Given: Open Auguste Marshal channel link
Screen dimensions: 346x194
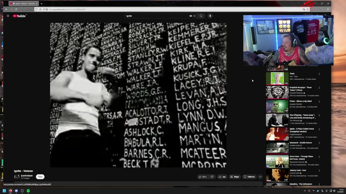Looking at the screenshot, I should (x=296, y=104).
